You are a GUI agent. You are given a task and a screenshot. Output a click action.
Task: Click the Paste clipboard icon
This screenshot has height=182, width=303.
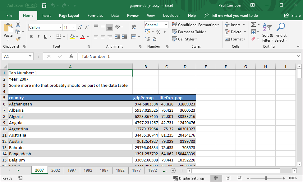point(8,27)
